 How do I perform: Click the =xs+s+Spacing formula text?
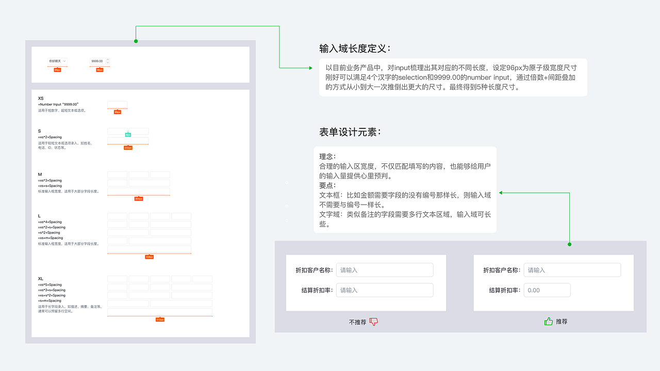click(x=49, y=185)
